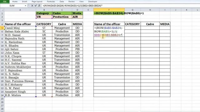Click green Media header cell D1

(77, 13)
